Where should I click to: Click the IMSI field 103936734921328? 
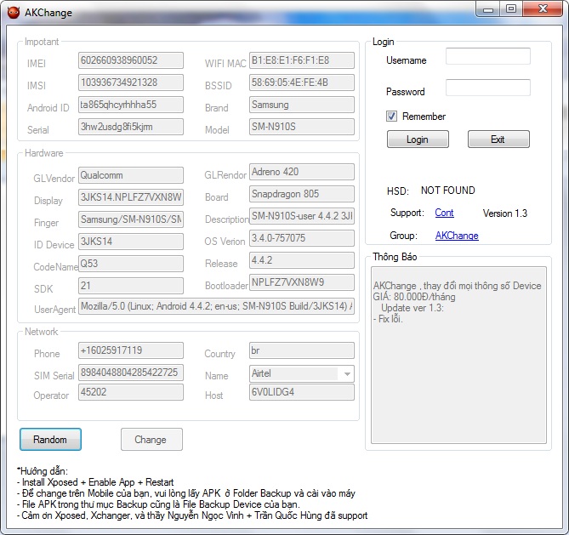point(131,83)
